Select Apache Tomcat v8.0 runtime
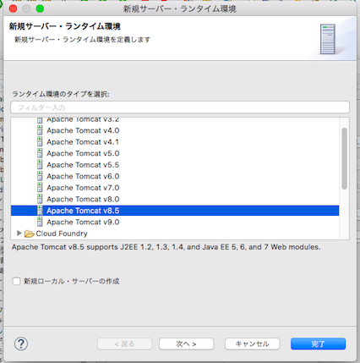 [x=83, y=200]
